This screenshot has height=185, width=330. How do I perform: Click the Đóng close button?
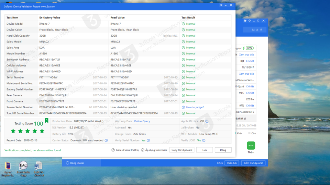pos(223,150)
